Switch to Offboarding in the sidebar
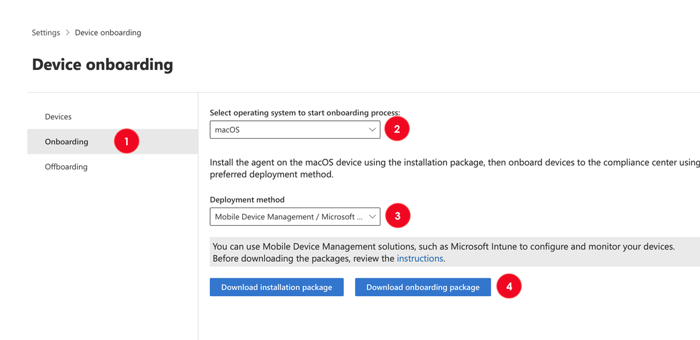This screenshot has height=340, width=700. point(66,167)
